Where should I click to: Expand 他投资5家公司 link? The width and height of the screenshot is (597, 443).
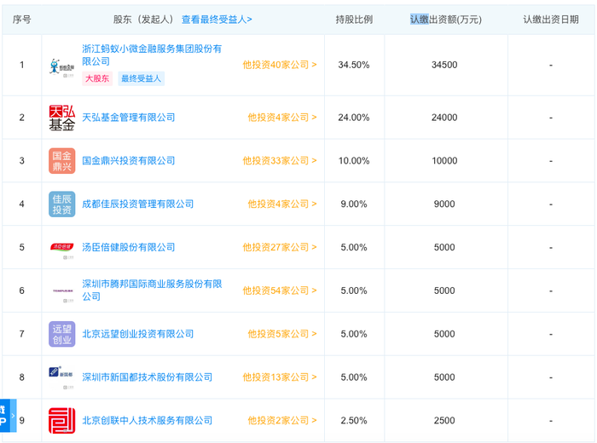click(x=282, y=334)
